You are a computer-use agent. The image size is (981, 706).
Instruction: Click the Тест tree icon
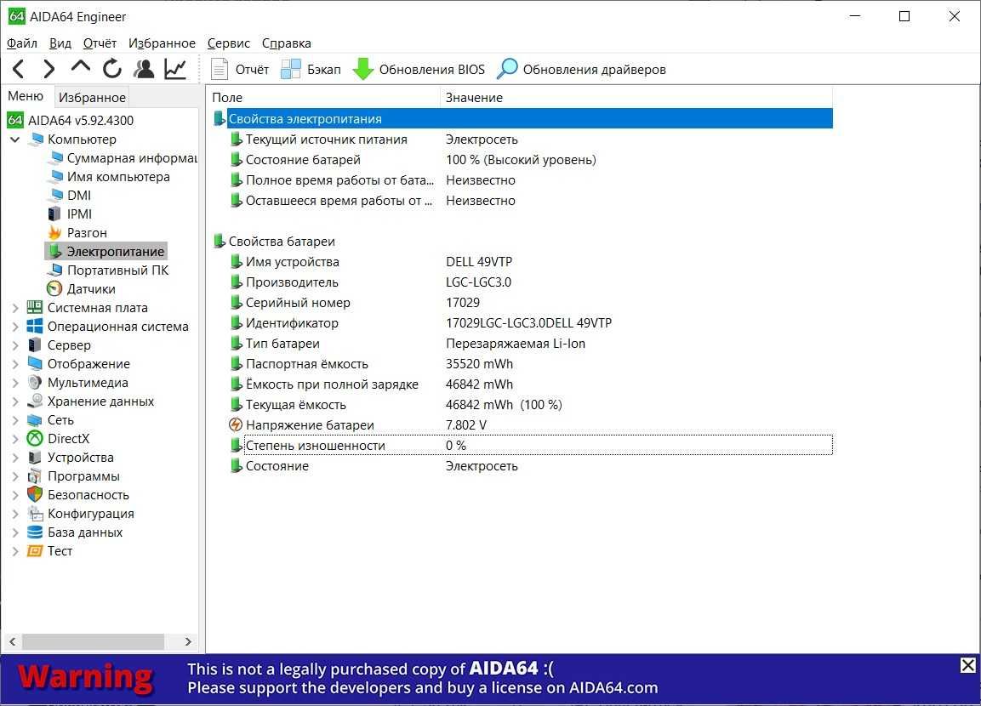[35, 551]
